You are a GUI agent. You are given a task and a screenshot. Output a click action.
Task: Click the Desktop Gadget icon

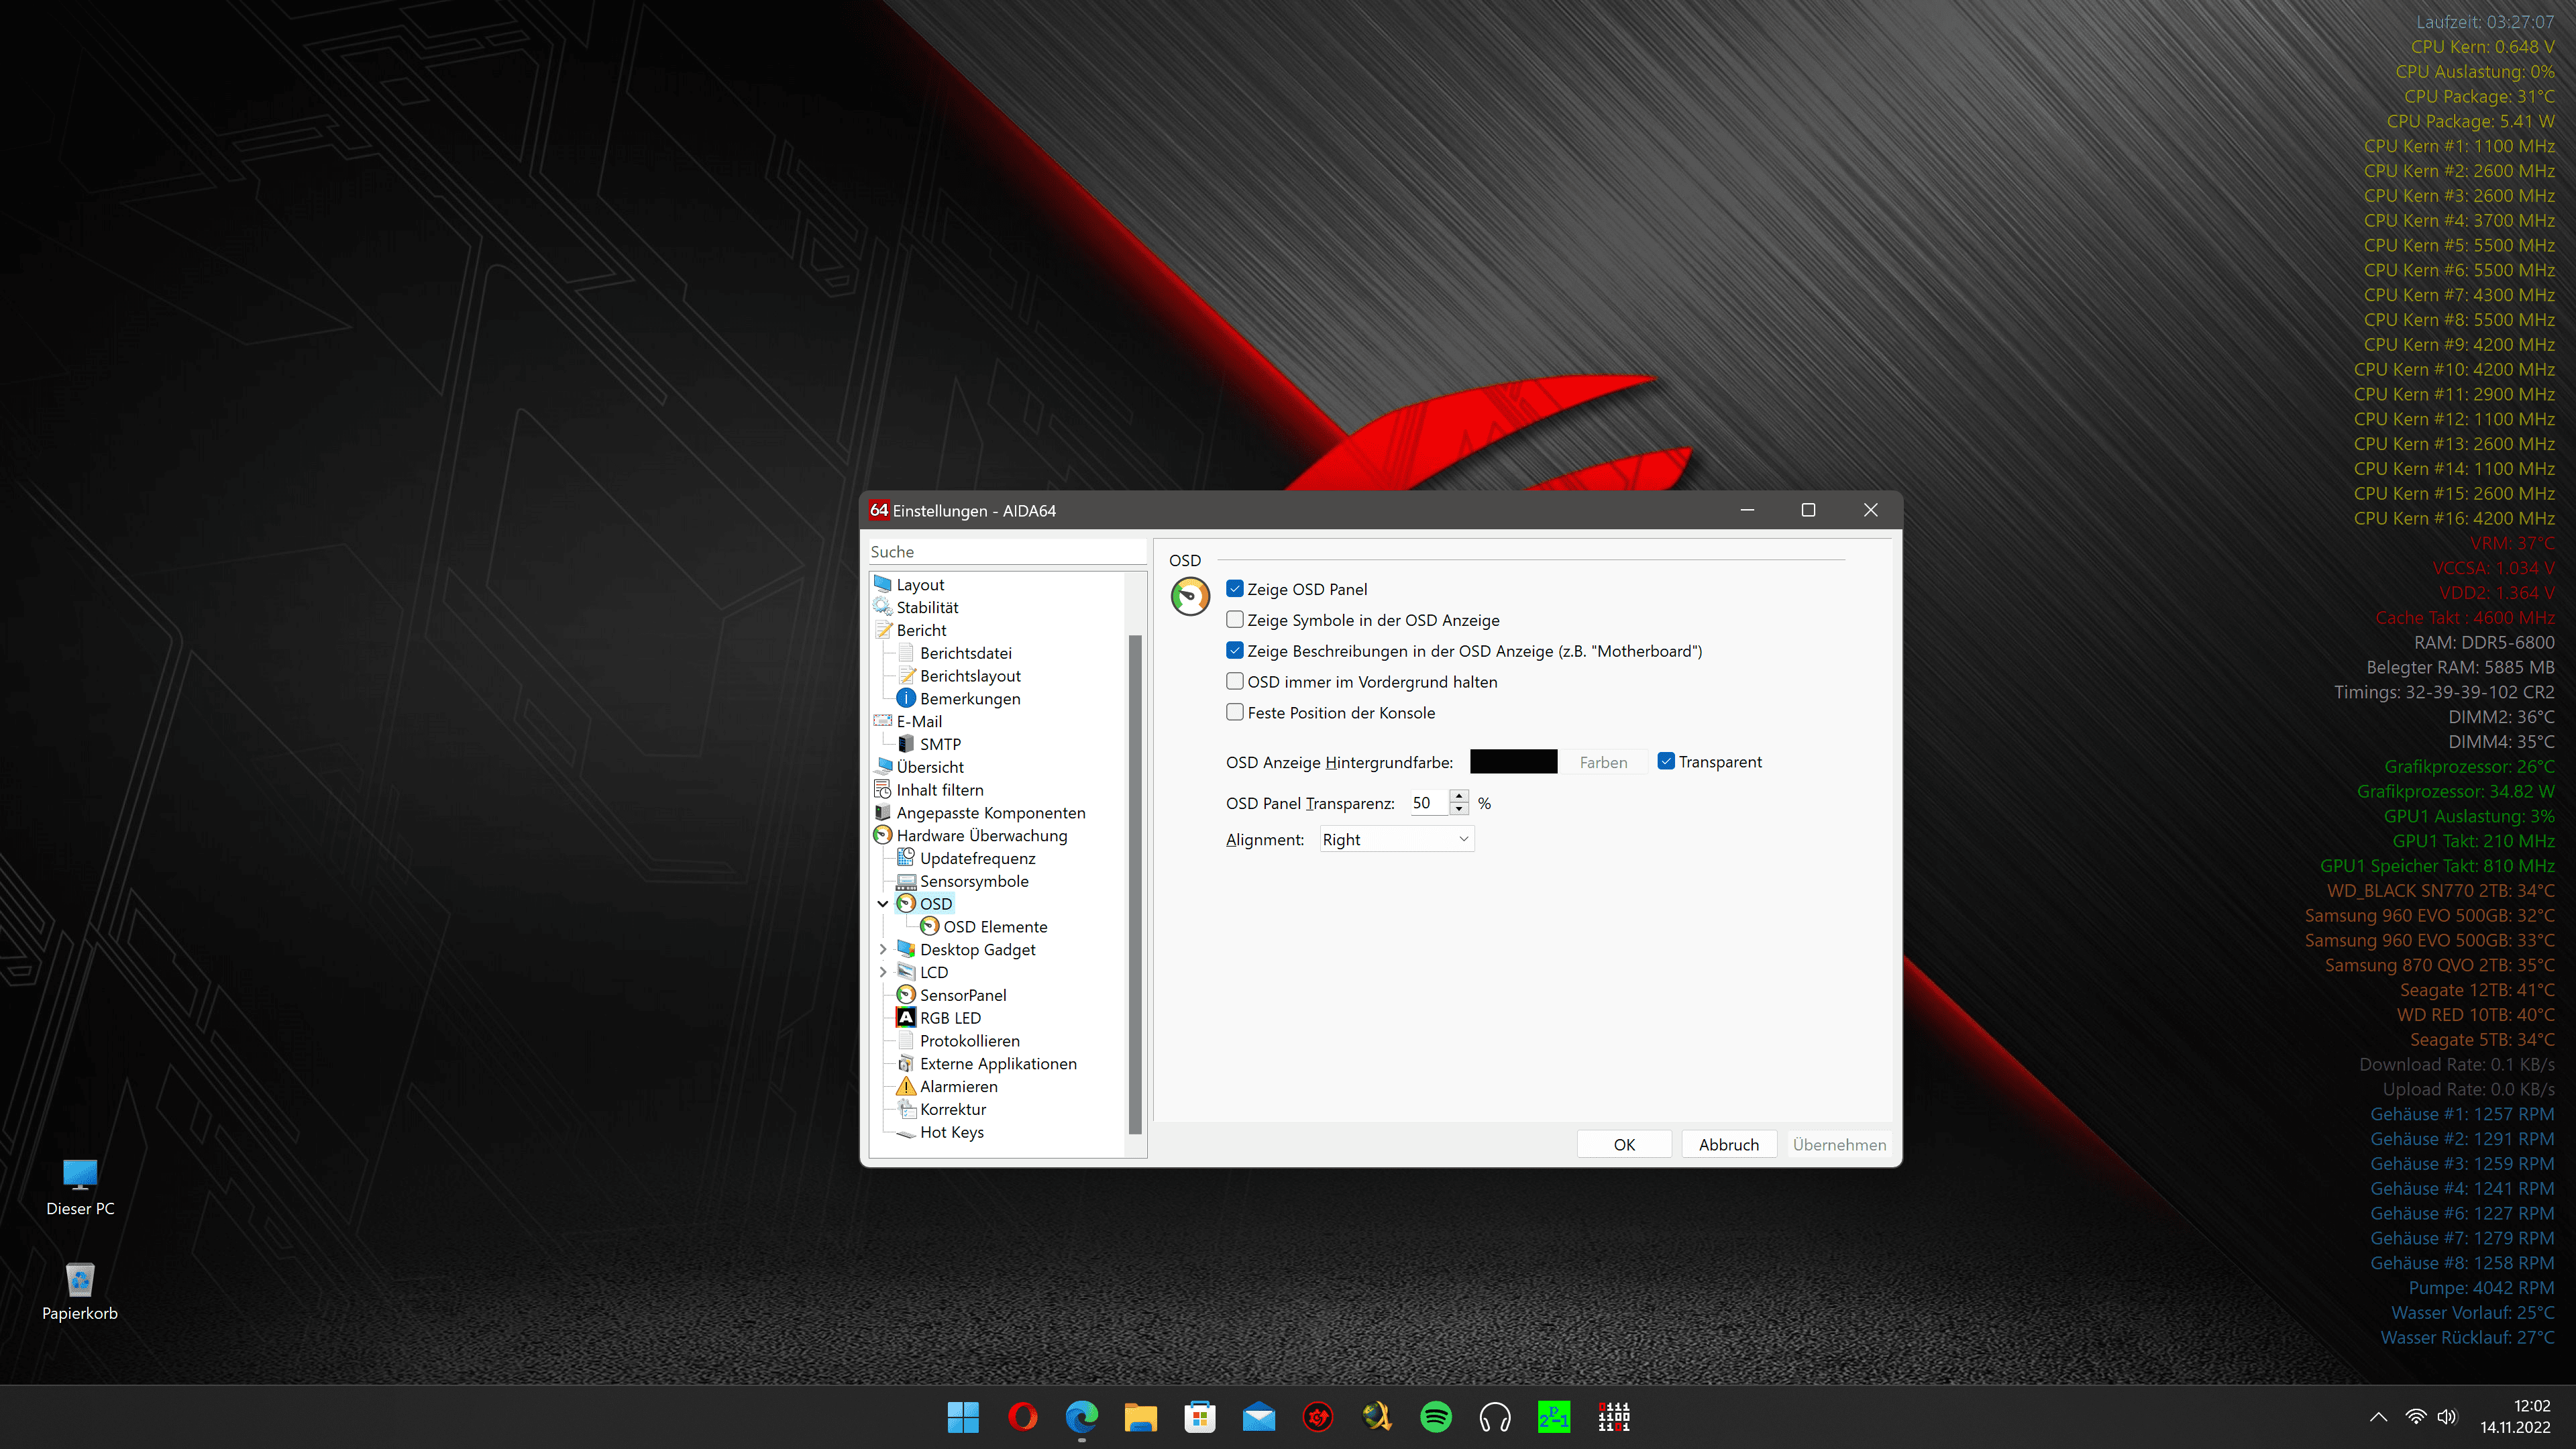(x=906, y=949)
